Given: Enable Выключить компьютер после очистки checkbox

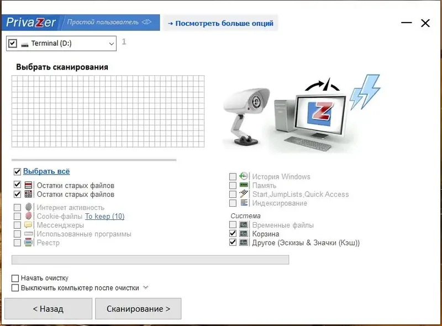Looking at the screenshot, I should [15, 288].
